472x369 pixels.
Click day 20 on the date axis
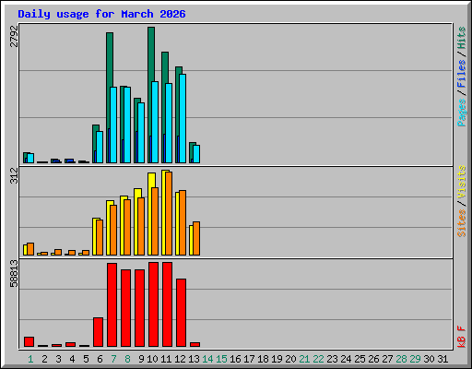[290, 359]
